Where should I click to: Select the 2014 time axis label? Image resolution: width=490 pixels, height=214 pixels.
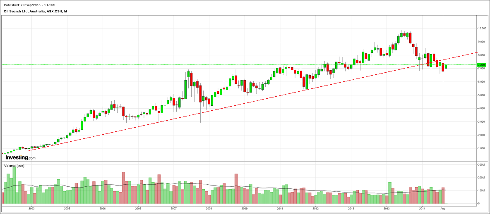pos(422,209)
